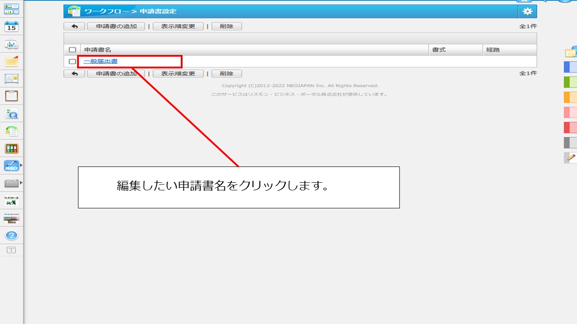This screenshot has width=577, height=324.
Task: Open the brown clipboard sidebar icon
Action: (x=11, y=96)
